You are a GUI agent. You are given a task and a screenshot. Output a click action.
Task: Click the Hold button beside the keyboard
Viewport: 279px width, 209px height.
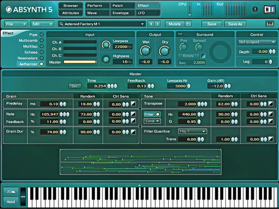[x=10, y=201]
